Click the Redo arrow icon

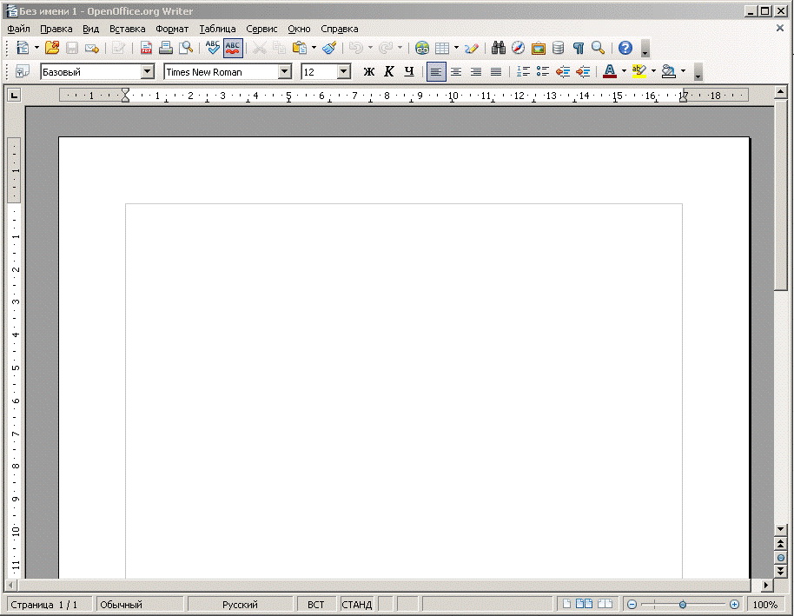[x=386, y=48]
